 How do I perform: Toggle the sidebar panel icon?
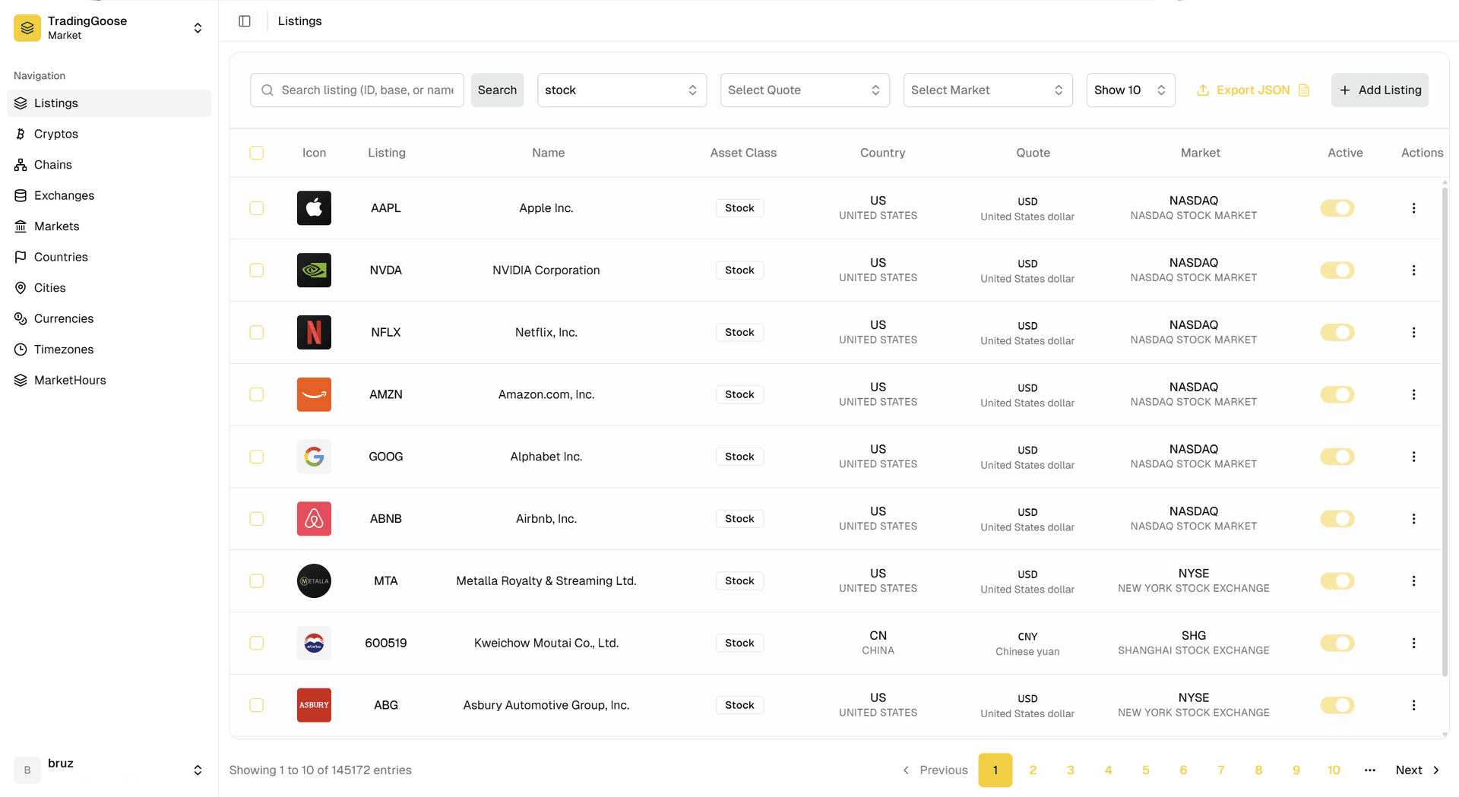coord(245,21)
